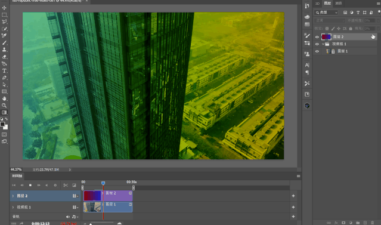The width and height of the screenshot is (381, 225).
Task: Select the Hand tool
Action: click(x=4, y=98)
